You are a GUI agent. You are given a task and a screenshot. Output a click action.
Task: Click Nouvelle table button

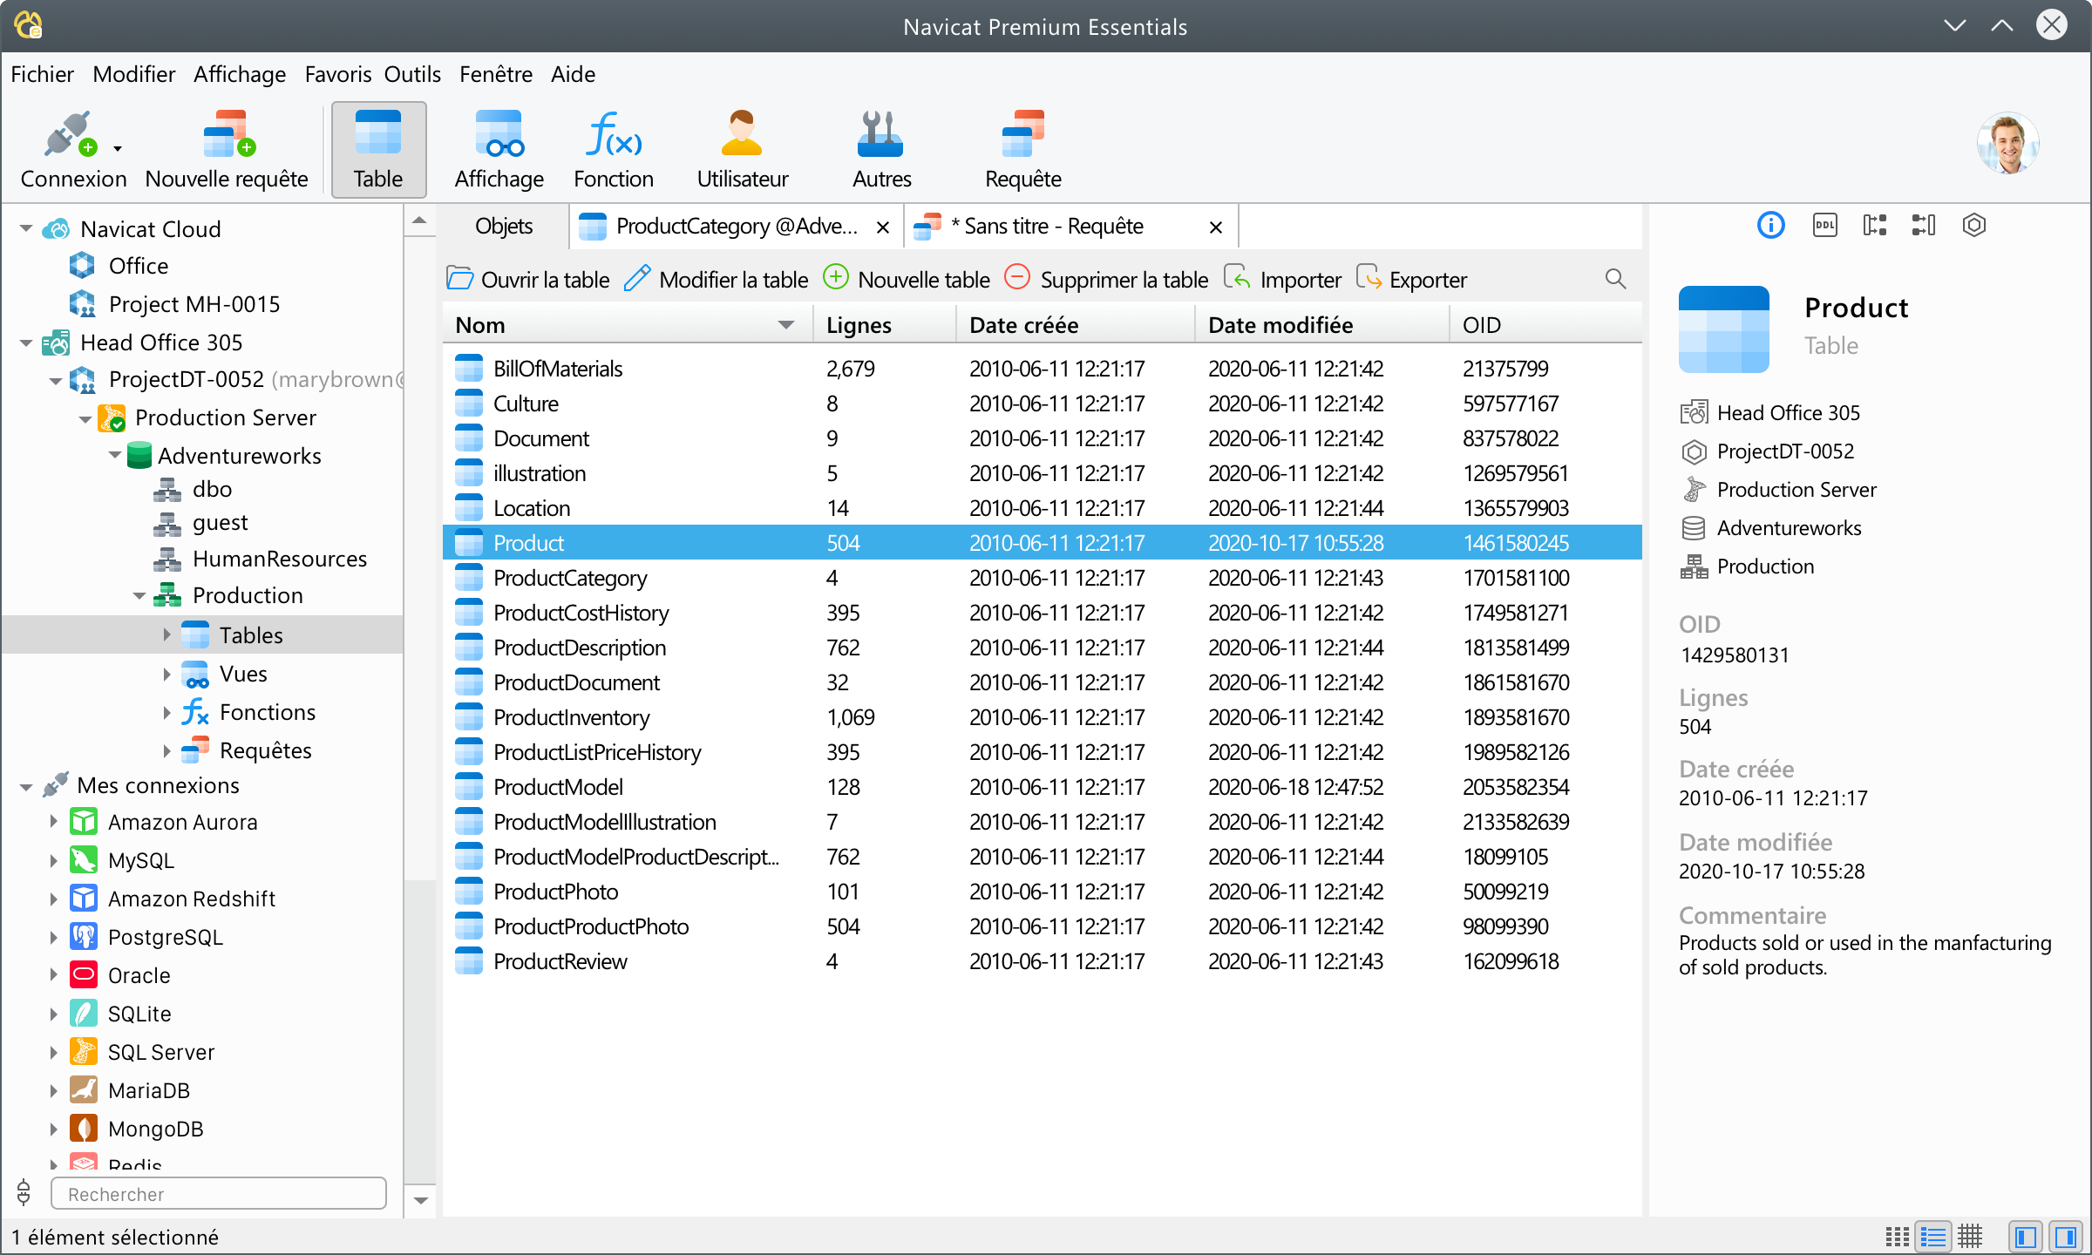click(907, 280)
